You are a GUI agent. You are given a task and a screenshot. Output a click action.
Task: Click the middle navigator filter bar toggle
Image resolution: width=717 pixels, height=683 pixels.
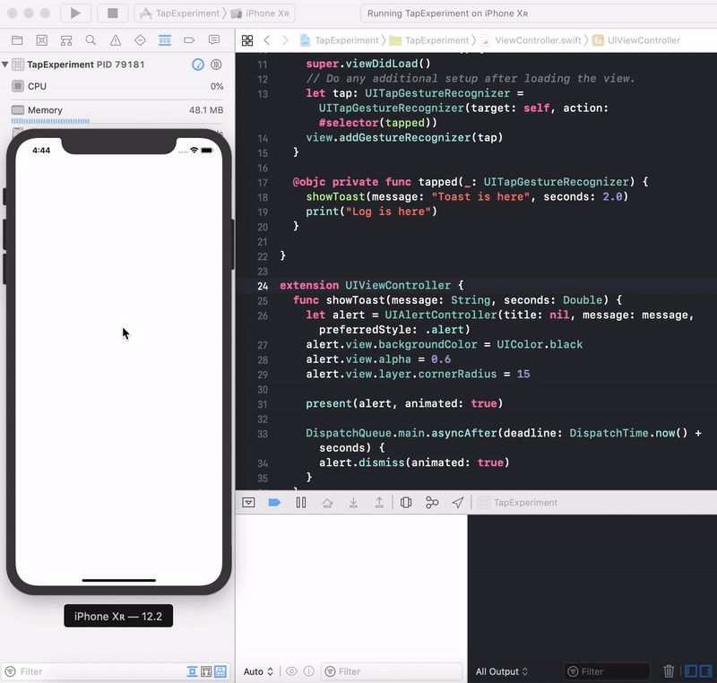coord(206,671)
